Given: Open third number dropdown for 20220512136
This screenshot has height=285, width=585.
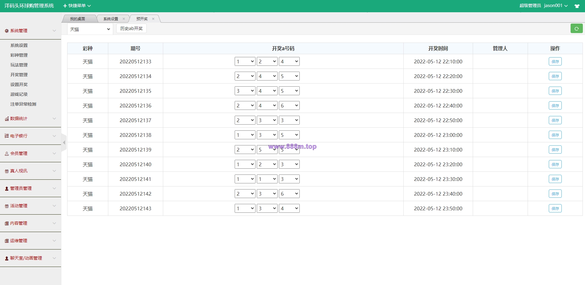Looking at the screenshot, I should [x=289, y=106].
